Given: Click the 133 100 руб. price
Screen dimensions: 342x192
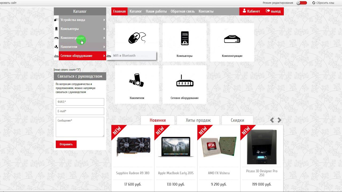Looking at the screenshot, I should (x=176, y=185).
